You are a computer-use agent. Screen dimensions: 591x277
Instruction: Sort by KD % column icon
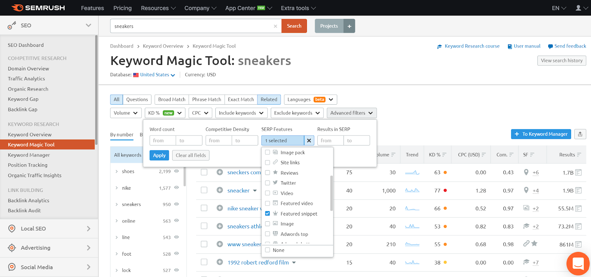[444, 155]
